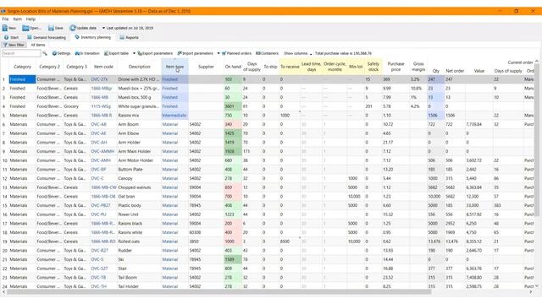Click the Update data button
Screen dimensions: 542x304
click(83, 28)
